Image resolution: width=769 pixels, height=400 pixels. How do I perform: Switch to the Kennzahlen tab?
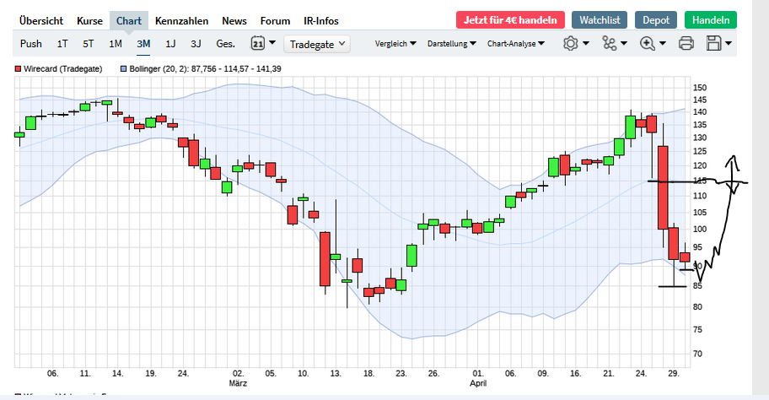(183, 20)
